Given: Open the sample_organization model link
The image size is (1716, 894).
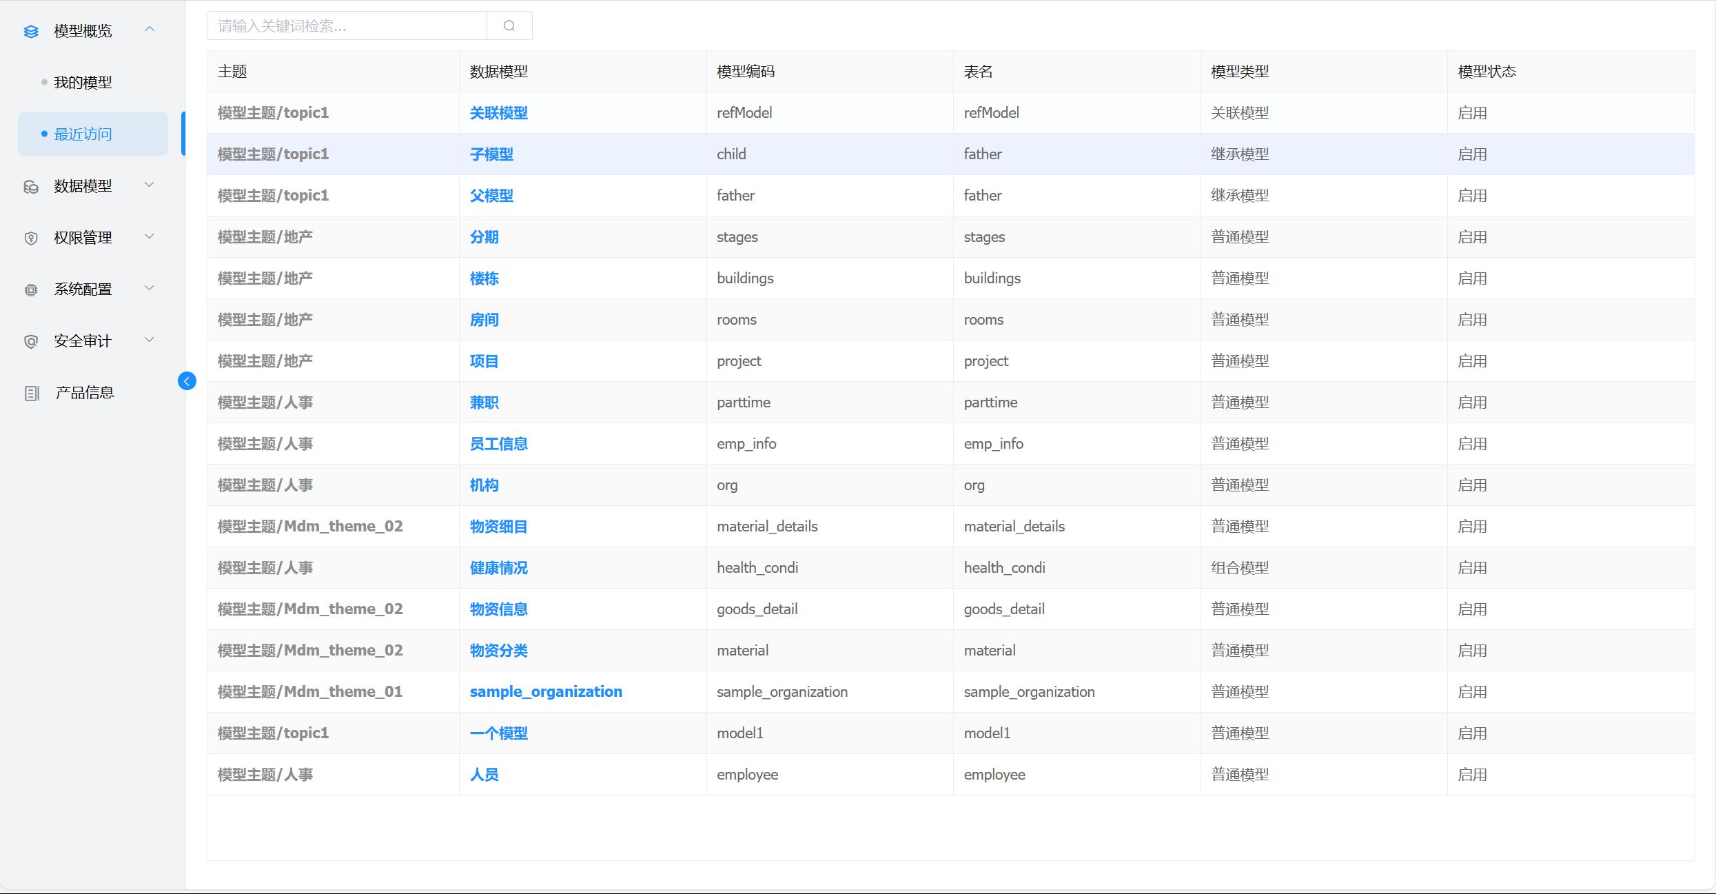Looking at the screenshot, I should click(x=546, y=692).
